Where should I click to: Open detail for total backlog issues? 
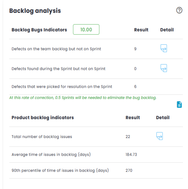point(159,136)
